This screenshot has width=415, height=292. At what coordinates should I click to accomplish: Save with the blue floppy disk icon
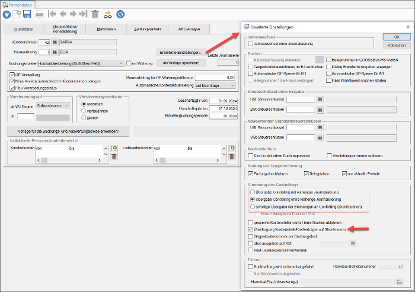[x=27, y=14]
